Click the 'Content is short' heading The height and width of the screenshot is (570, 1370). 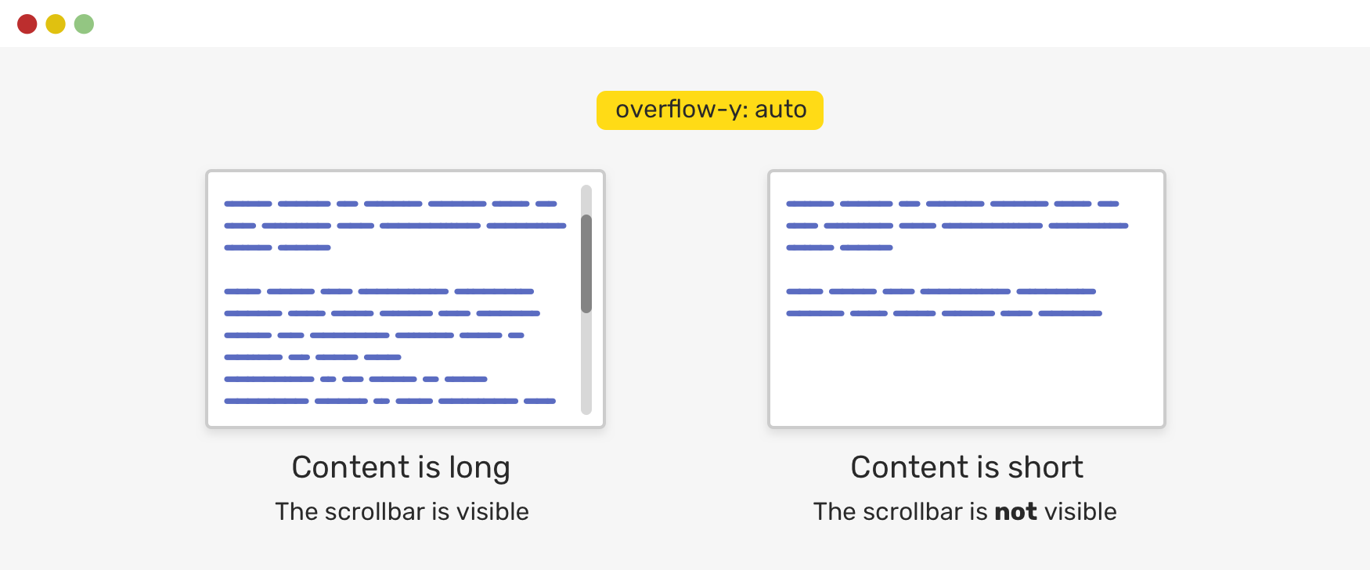point(967,467)
